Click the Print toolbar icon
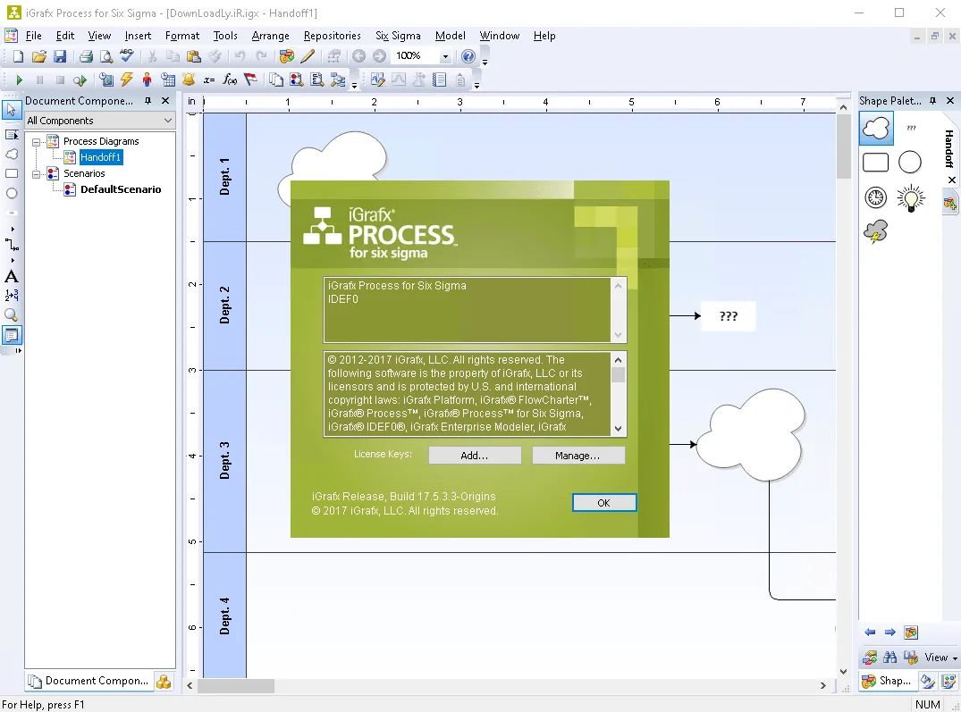Screen dimensions: 961x712 (86, 56)
